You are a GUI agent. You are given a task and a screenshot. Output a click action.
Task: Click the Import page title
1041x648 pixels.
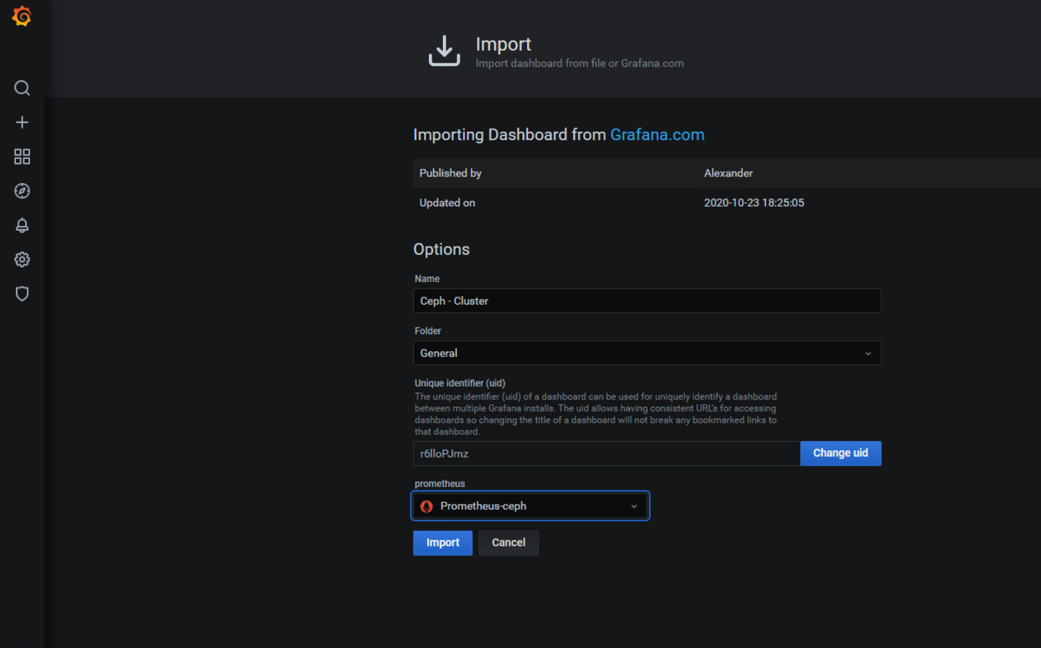[503, 44]
